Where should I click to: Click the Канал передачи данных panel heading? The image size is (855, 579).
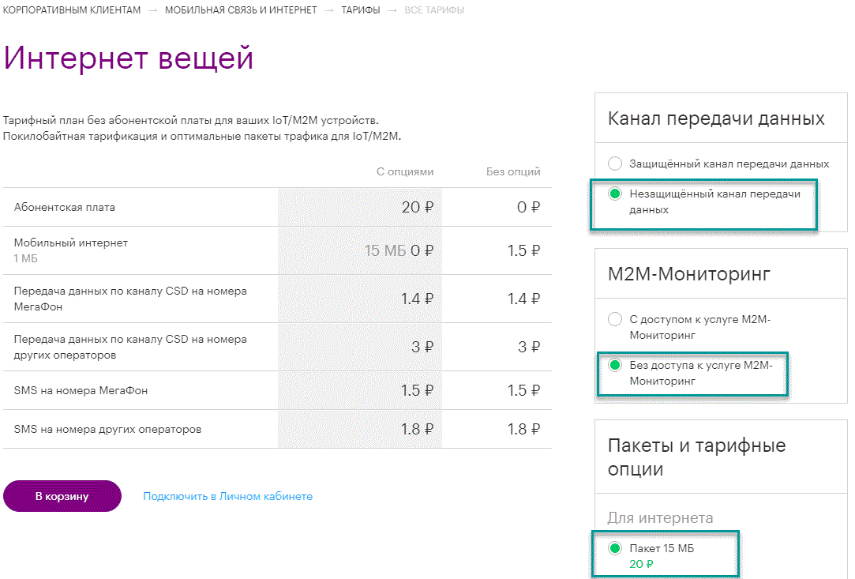pyautogui.click(x=716, y=118)
